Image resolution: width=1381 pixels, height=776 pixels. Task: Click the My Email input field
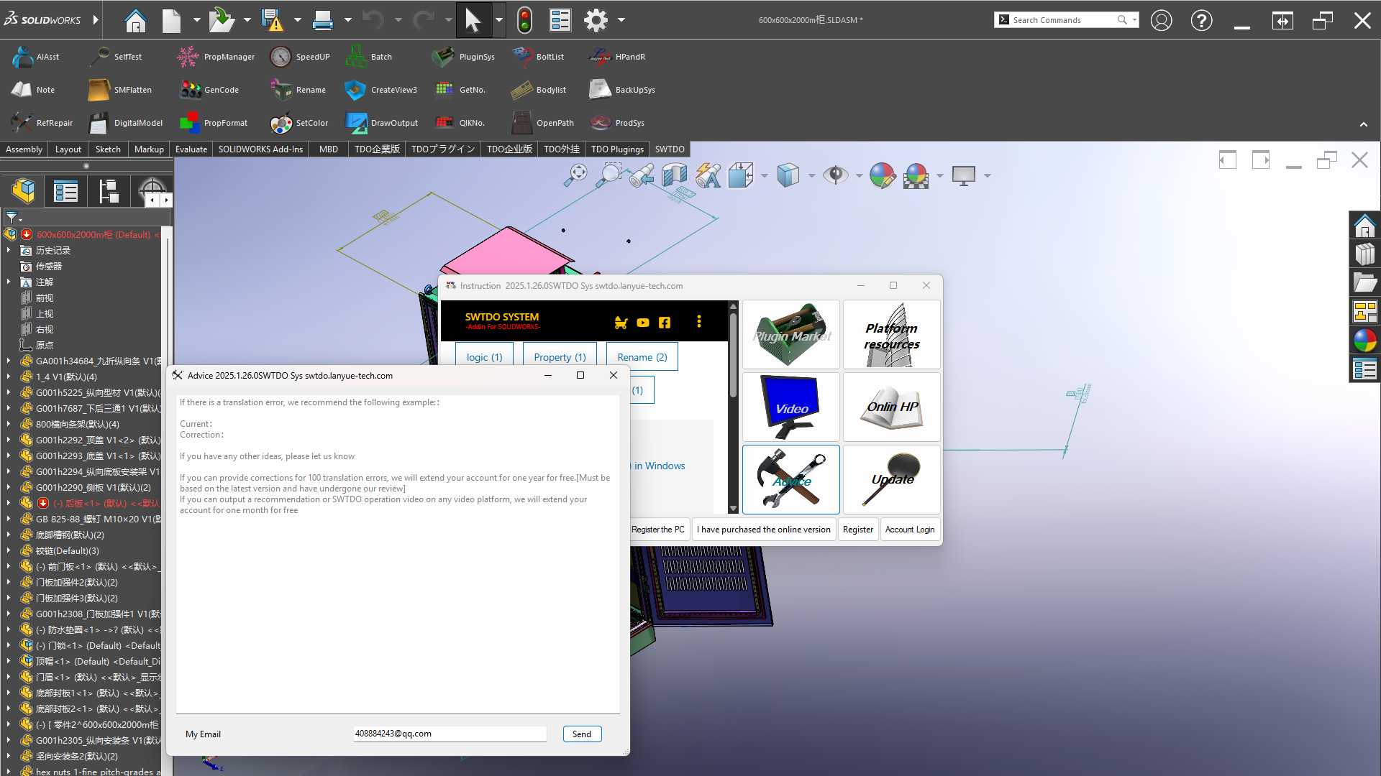click(449, 734)
